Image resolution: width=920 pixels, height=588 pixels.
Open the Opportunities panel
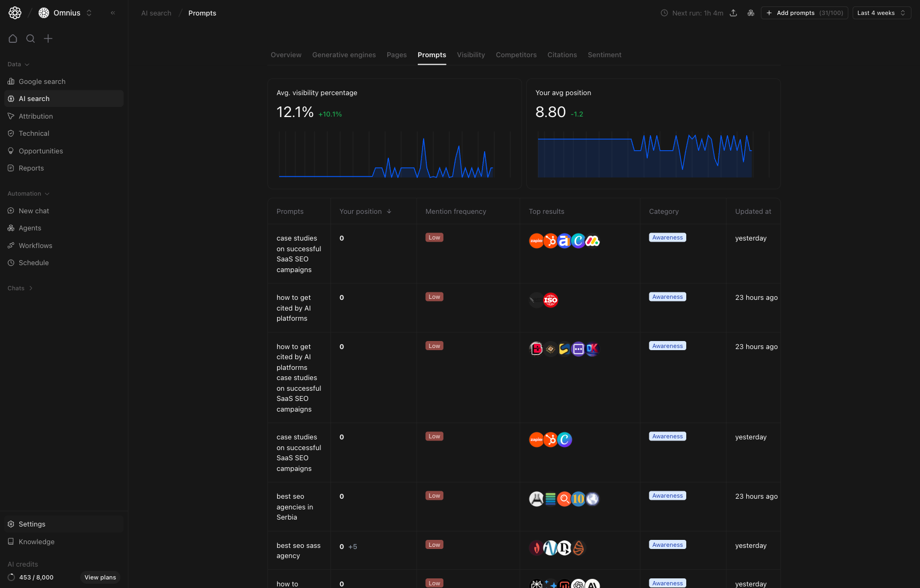point(41,151)
